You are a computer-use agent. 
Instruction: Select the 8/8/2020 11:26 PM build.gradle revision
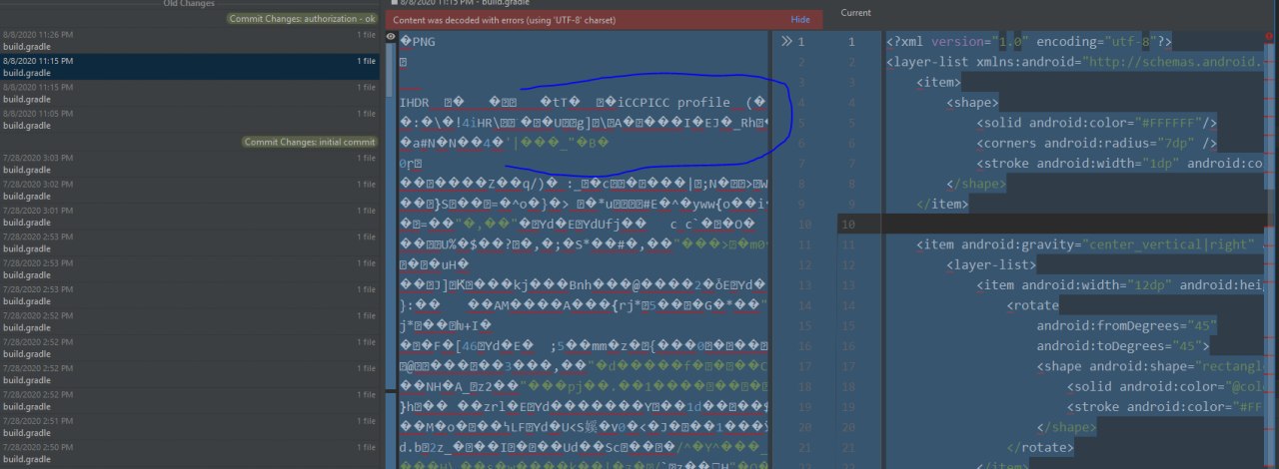click(x=190, y=40)
